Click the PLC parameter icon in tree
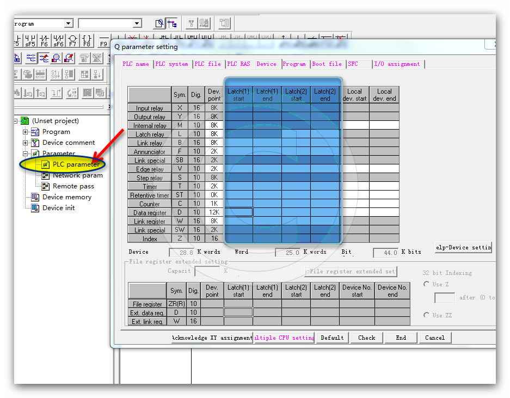The width and height of the screenshot is (510, 398). (46, 164)
